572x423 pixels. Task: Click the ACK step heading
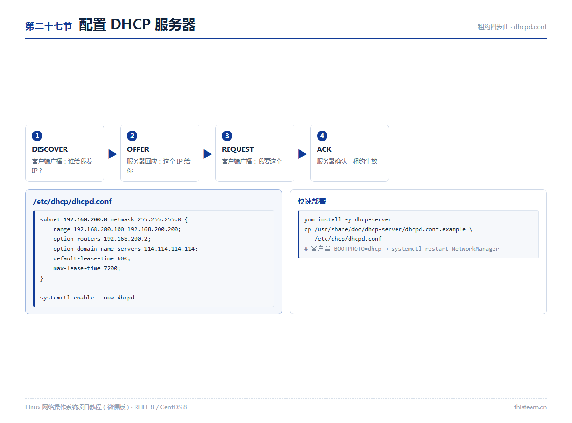click(324, 149)
